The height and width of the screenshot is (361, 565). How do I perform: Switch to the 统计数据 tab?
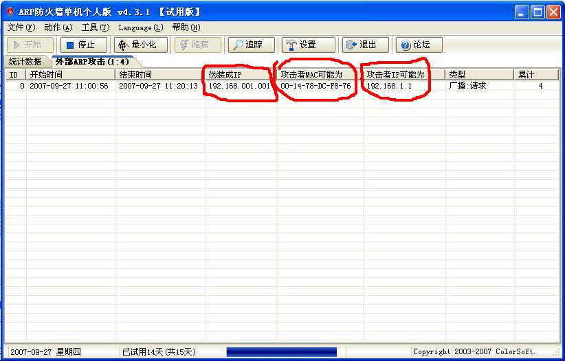pyautogui.click(x=25, y=62)
